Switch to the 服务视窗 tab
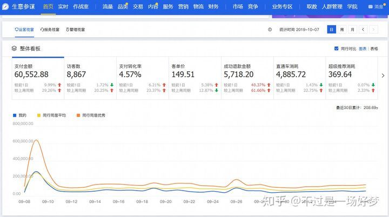The width and height of the screenshot is (389, 217). click(50, 30)
